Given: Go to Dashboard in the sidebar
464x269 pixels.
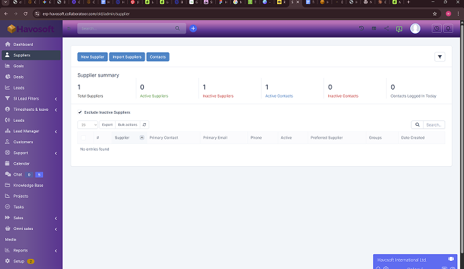Looking at the screenshot, I should tap(23, 44).
